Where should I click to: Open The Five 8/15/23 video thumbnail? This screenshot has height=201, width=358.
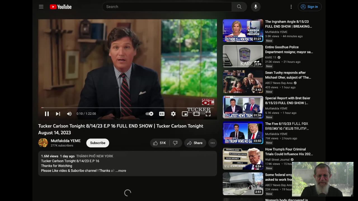(x=243, y=133)
